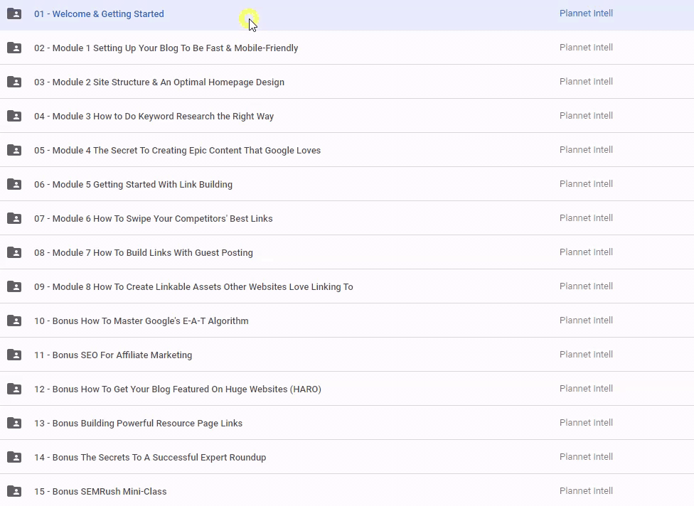Select the 01 - Welcome & Getting Started folder
The image size is (694, 506).
tap(99, 14)
